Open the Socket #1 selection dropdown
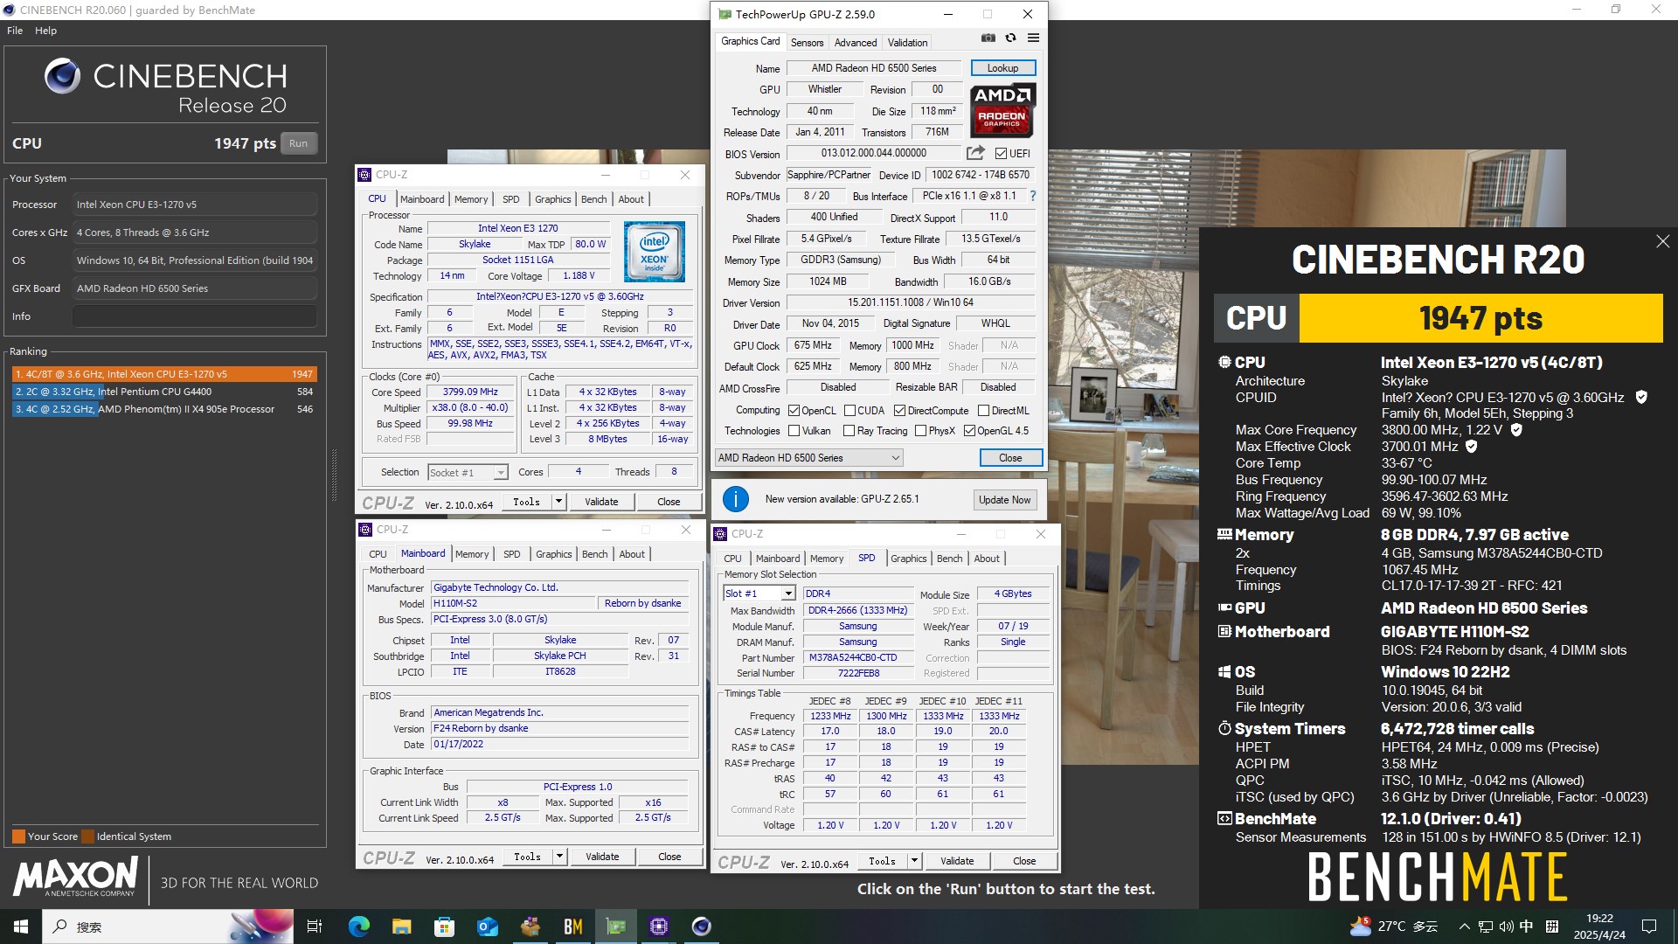Screen dimensions: 1678x944 pos(468,473)
